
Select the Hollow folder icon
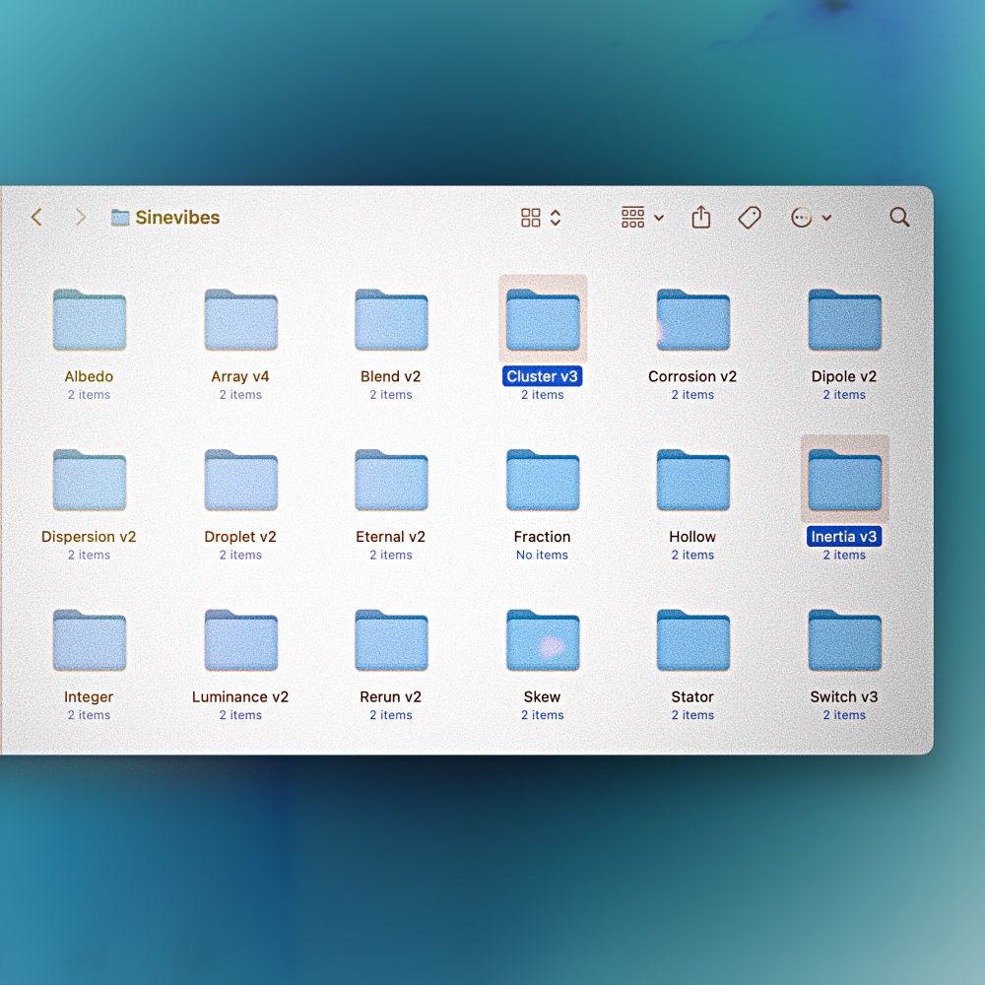(693, 480)
